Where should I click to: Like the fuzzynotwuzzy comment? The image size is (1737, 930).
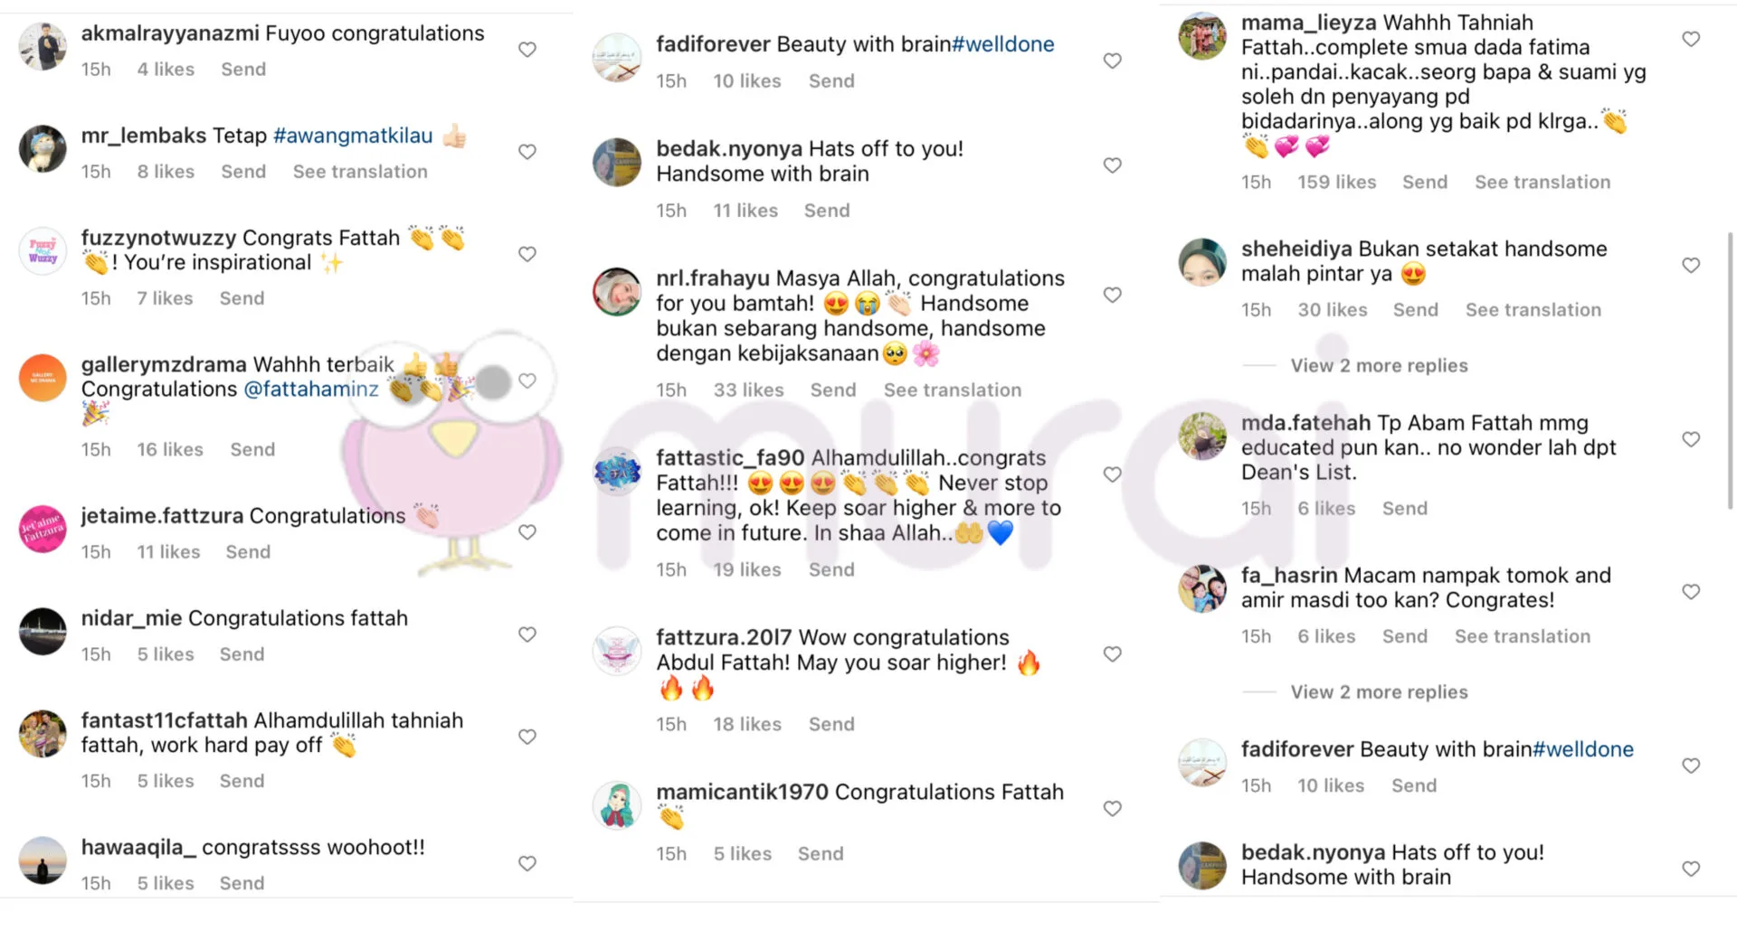tap(527, 254)
